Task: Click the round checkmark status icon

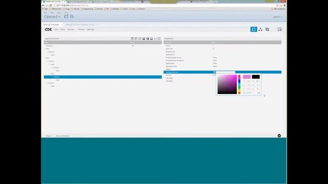Action: pyautogui.click(x=279, y=135)
